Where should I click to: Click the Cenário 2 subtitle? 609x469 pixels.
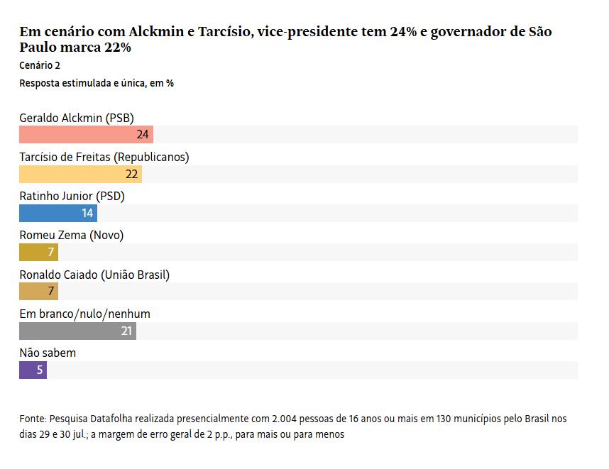click(x=40, y=65)
